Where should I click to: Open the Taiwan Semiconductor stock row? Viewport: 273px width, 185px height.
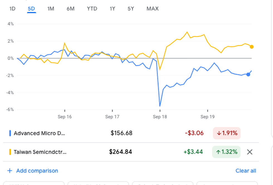coord(40,152)
